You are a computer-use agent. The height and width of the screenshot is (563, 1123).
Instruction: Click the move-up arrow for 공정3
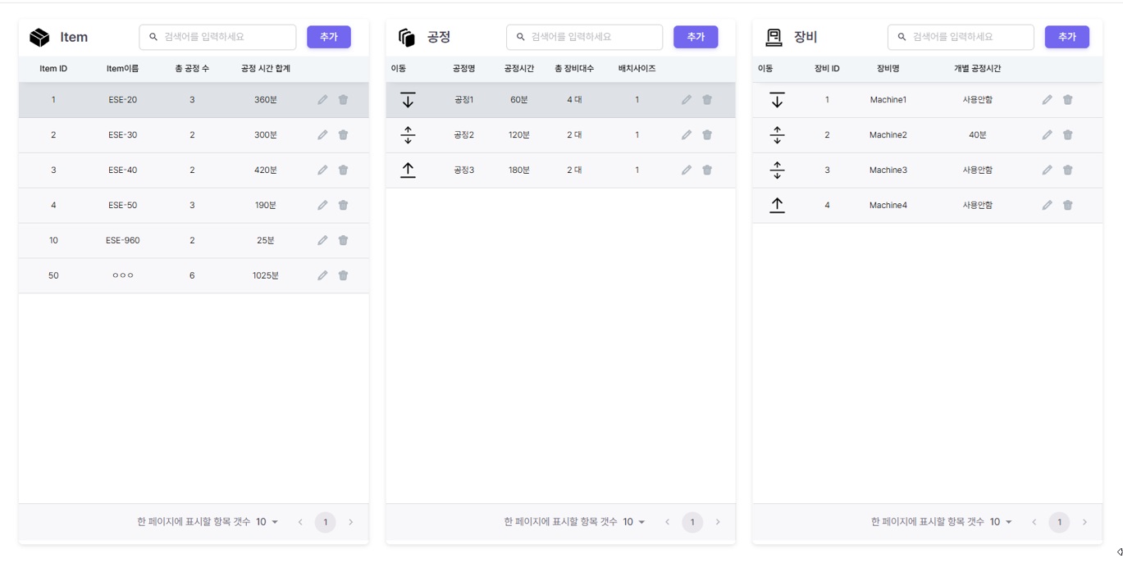(x=408, y=170)
